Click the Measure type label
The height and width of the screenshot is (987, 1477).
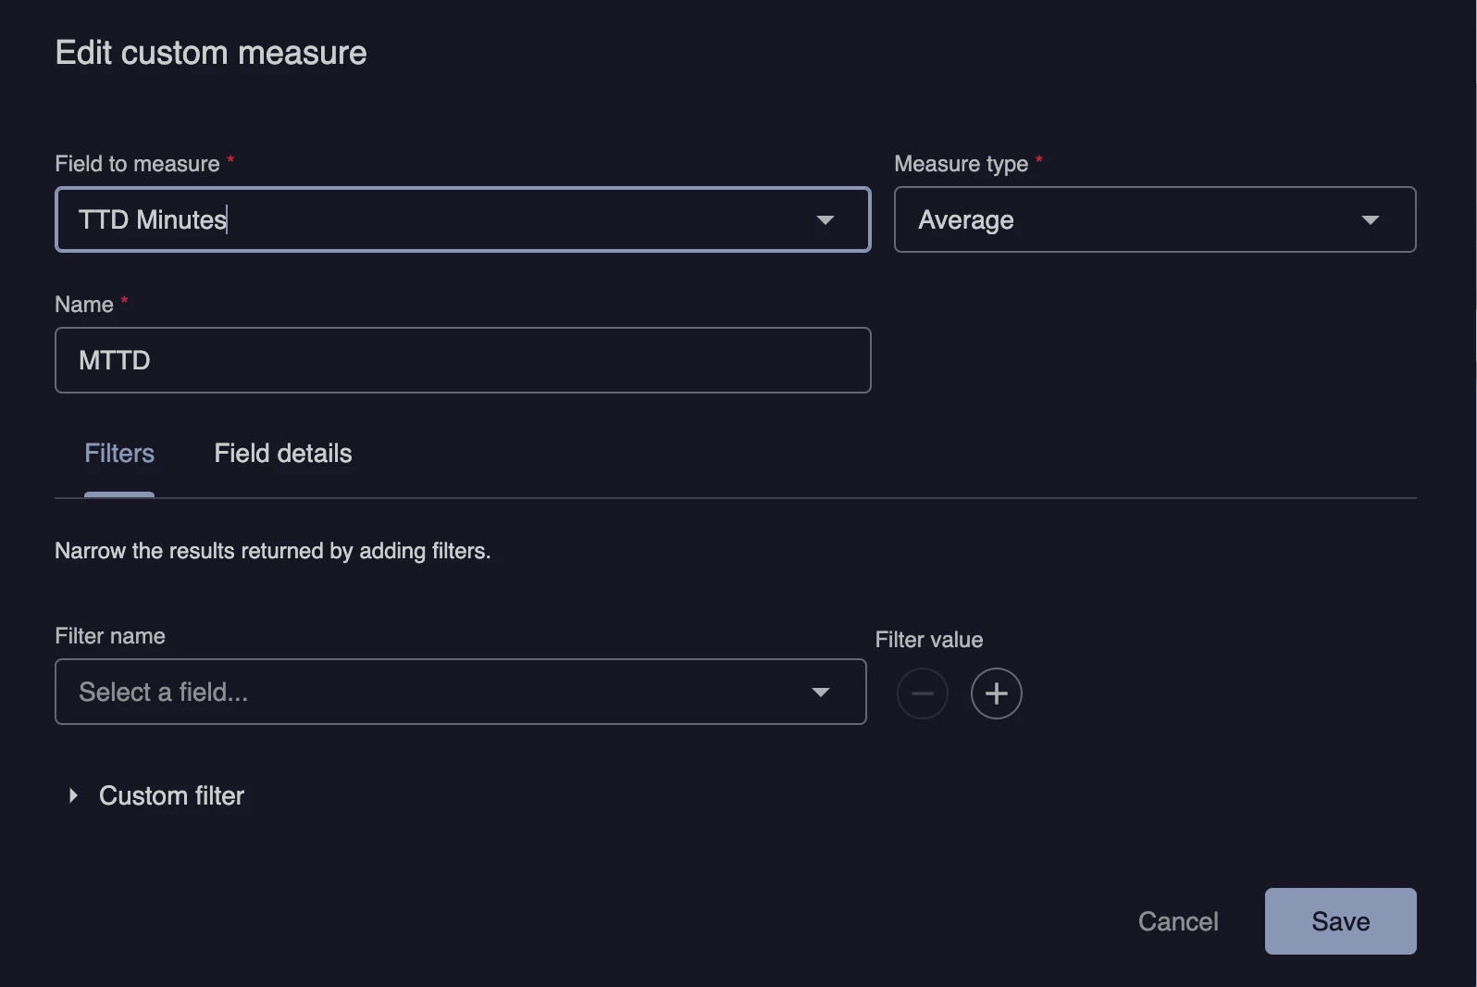coord(962,164)
